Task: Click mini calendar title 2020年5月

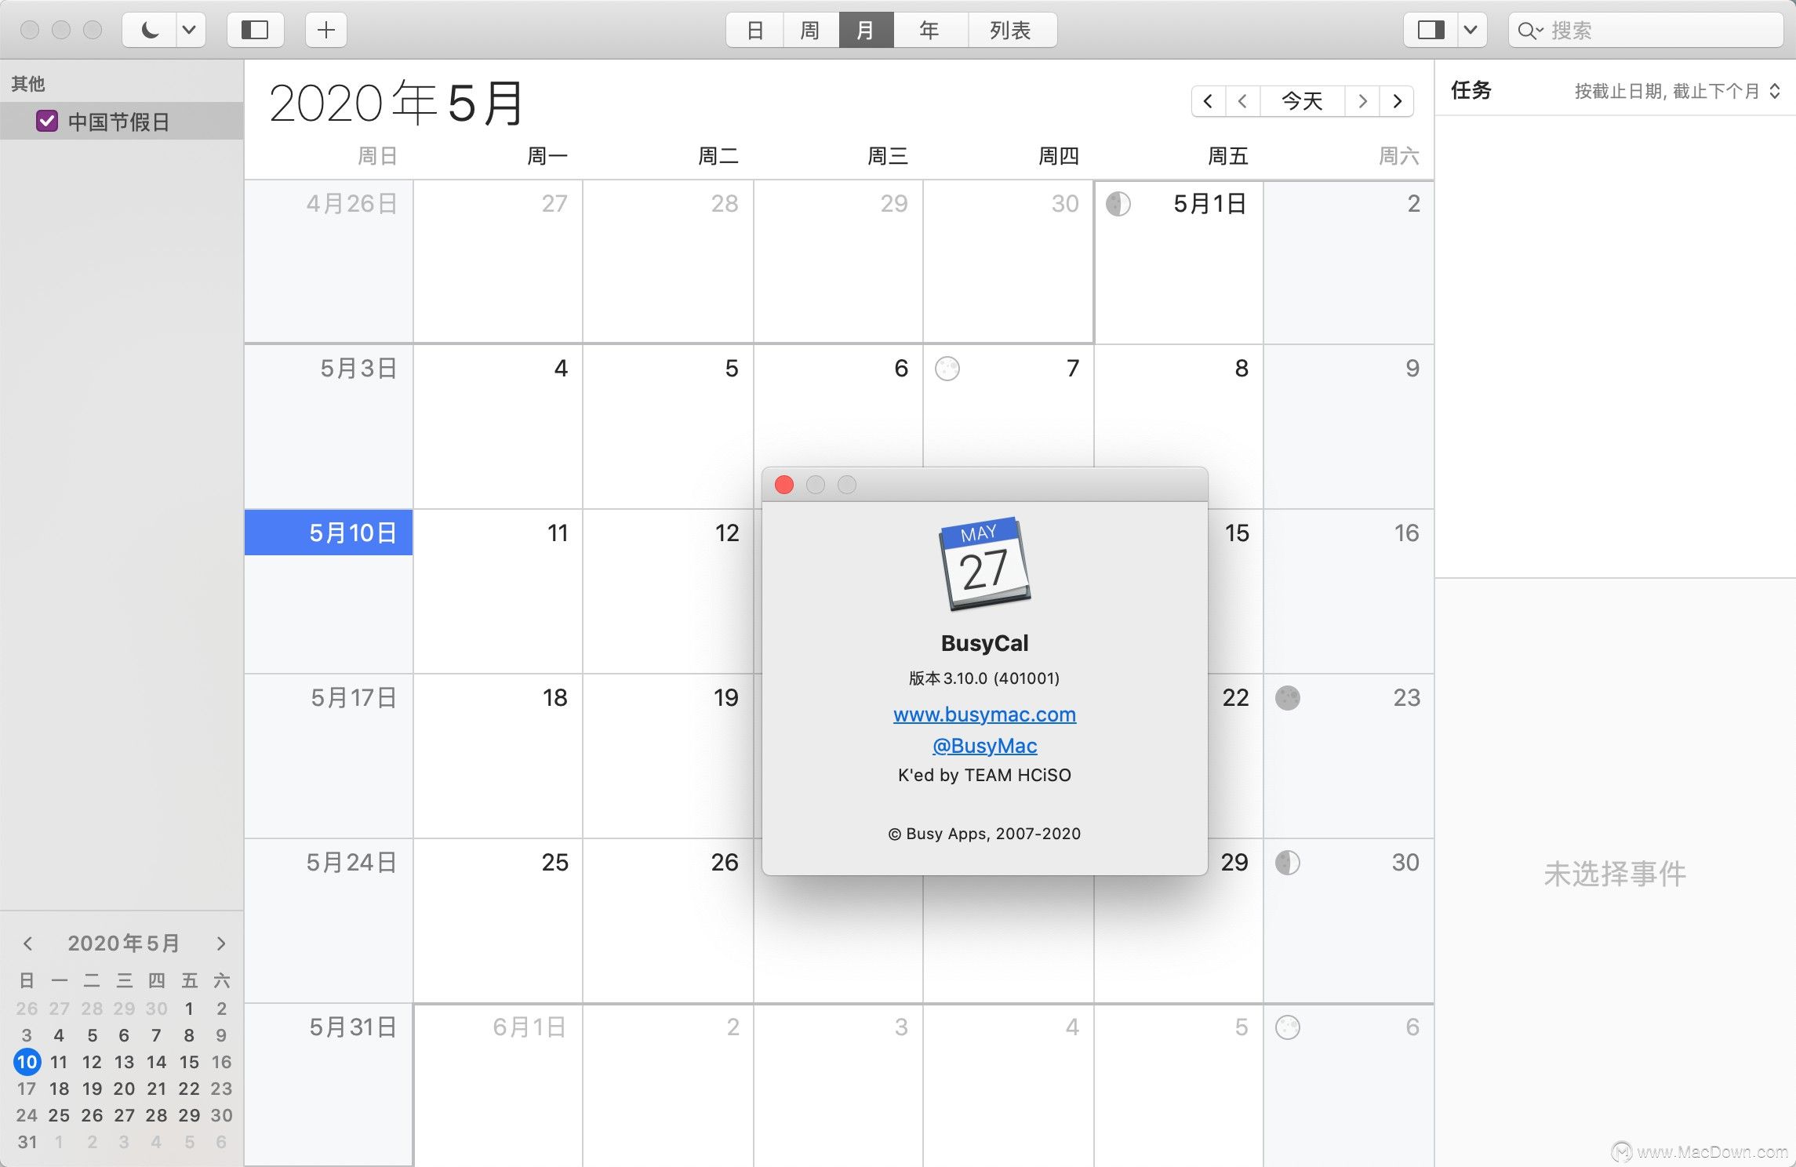Action: [124, 943]
